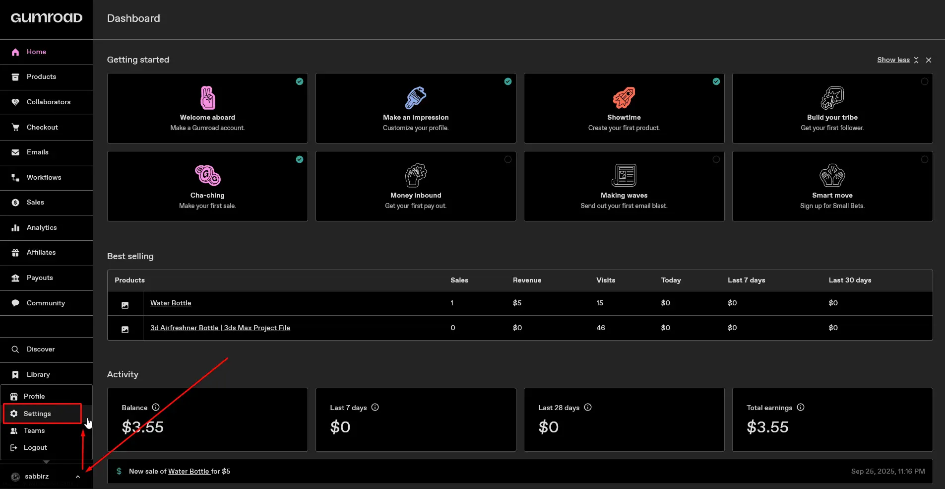
Task: Click the Smart move unchecked circle
Action: [x=925, y=159]
